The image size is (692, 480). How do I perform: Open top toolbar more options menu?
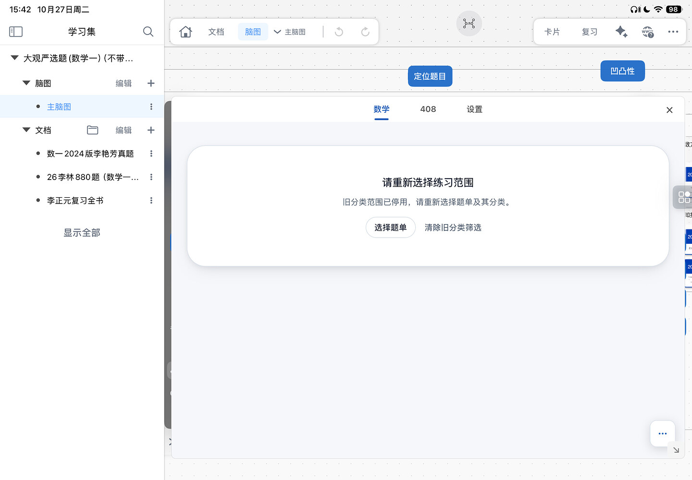click(673, 32)
